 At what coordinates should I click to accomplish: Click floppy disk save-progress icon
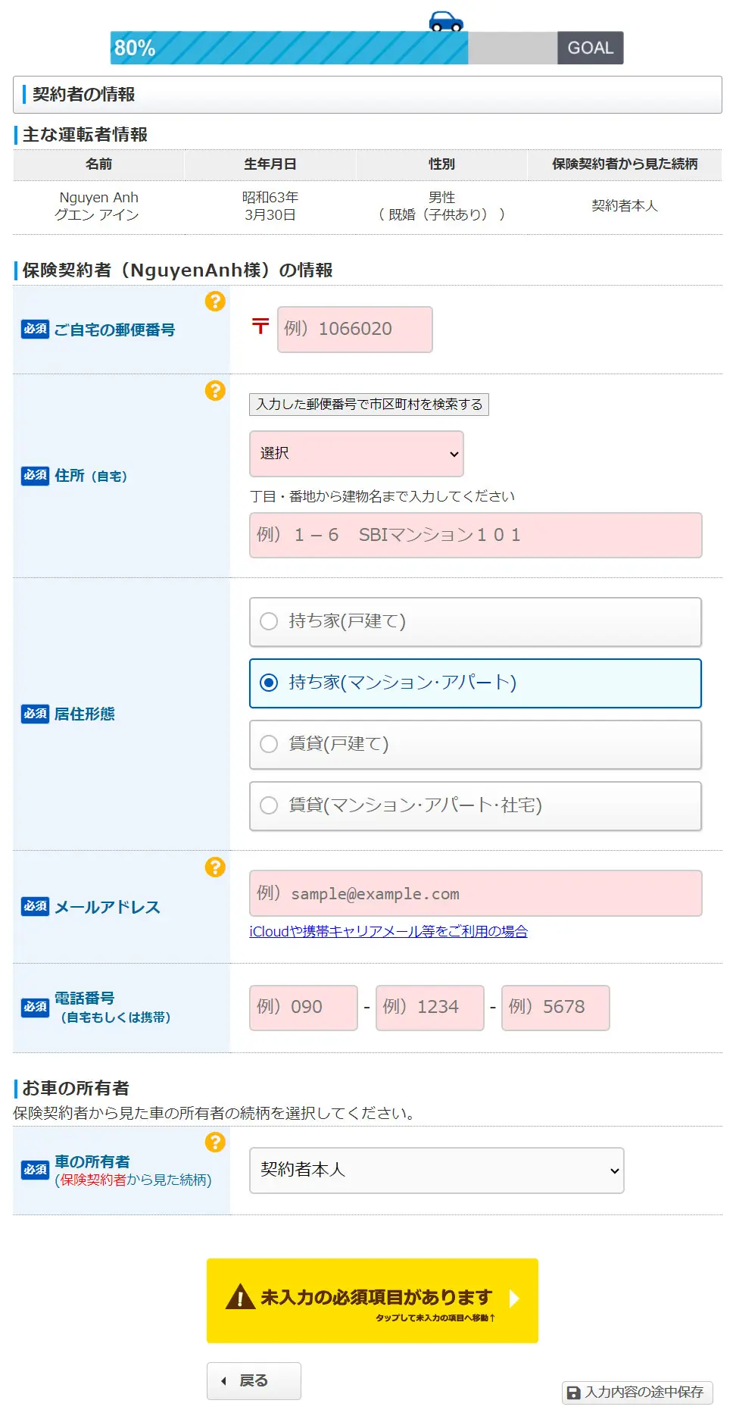tap(574, 1393)
